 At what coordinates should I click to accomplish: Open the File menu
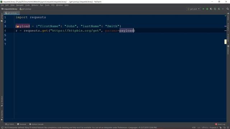[2, 5]
